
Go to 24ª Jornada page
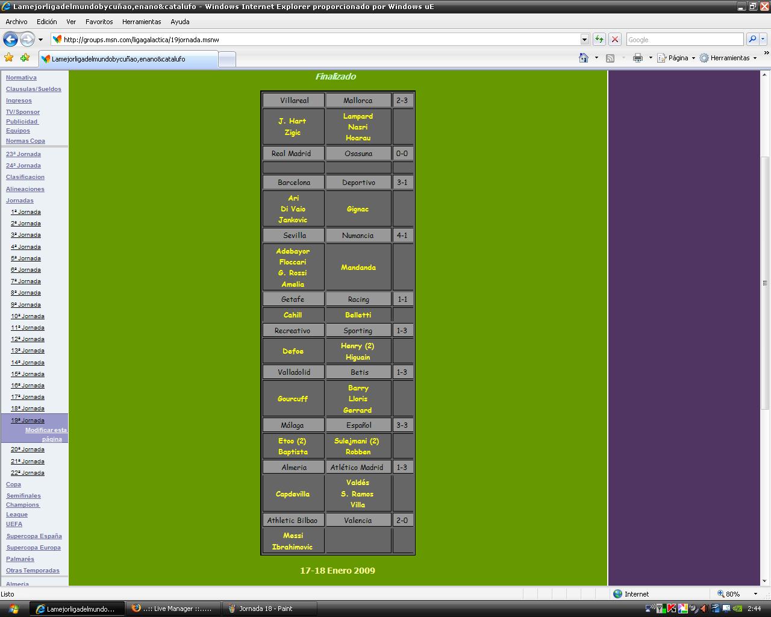coord(23,166)
